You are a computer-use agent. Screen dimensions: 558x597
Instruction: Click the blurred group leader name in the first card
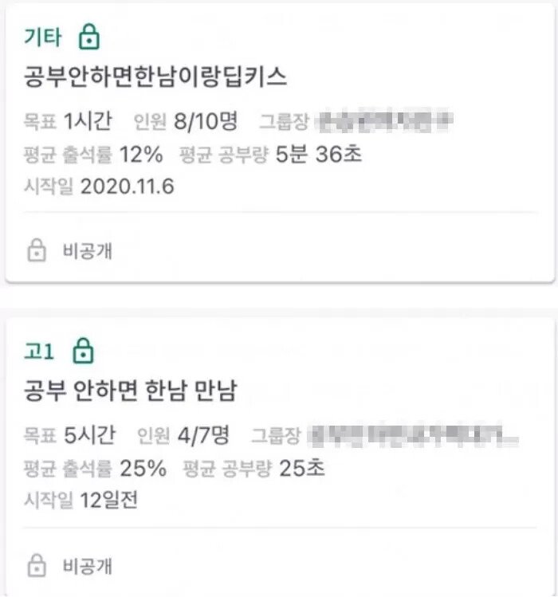[x=384, y=122]
